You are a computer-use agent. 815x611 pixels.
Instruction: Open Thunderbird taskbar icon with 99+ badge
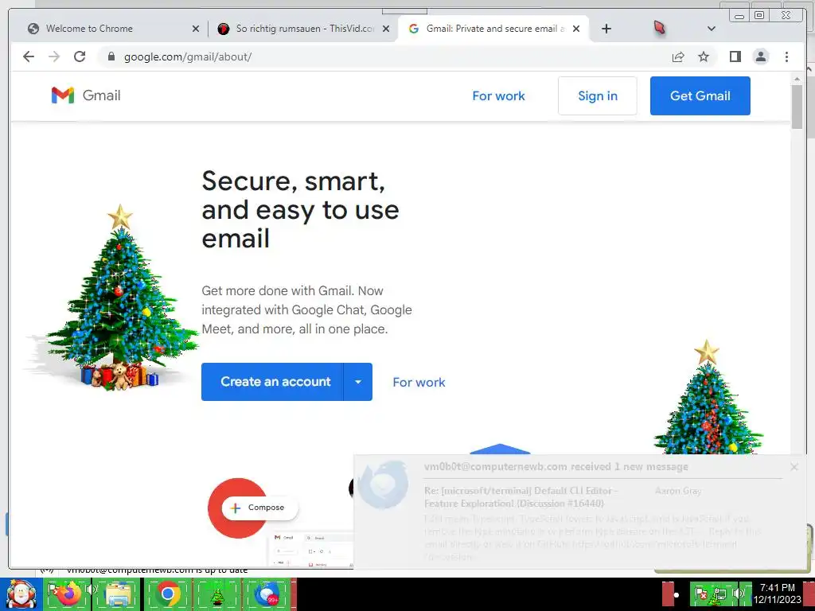click(267, 594)
